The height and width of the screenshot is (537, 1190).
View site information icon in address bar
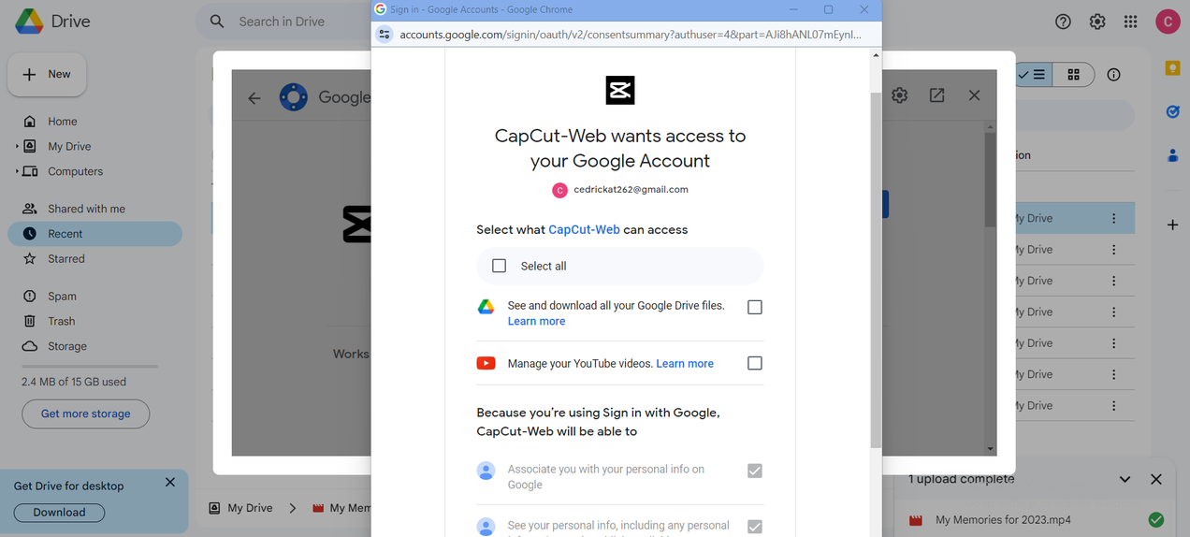point(384,35)
